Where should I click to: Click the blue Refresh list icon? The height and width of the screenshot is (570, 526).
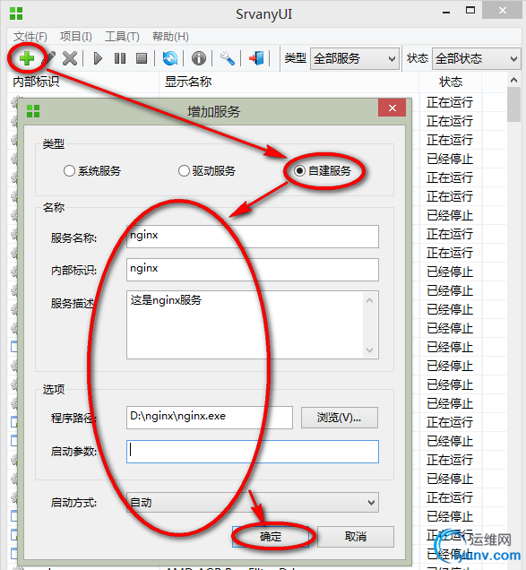click(x=169, y=58)
